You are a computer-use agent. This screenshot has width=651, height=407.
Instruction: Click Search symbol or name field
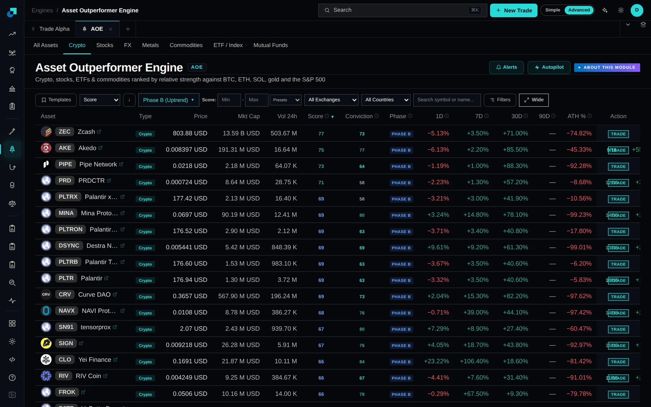[x=447, y=100]
